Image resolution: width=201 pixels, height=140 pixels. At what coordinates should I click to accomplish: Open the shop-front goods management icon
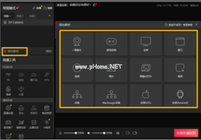click(47, 110)
